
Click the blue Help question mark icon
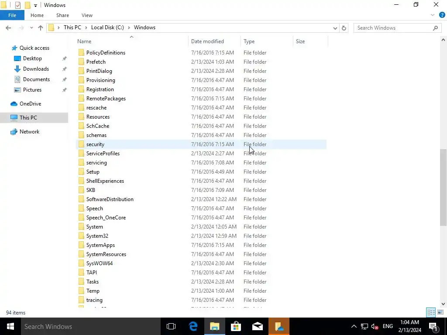442,15
